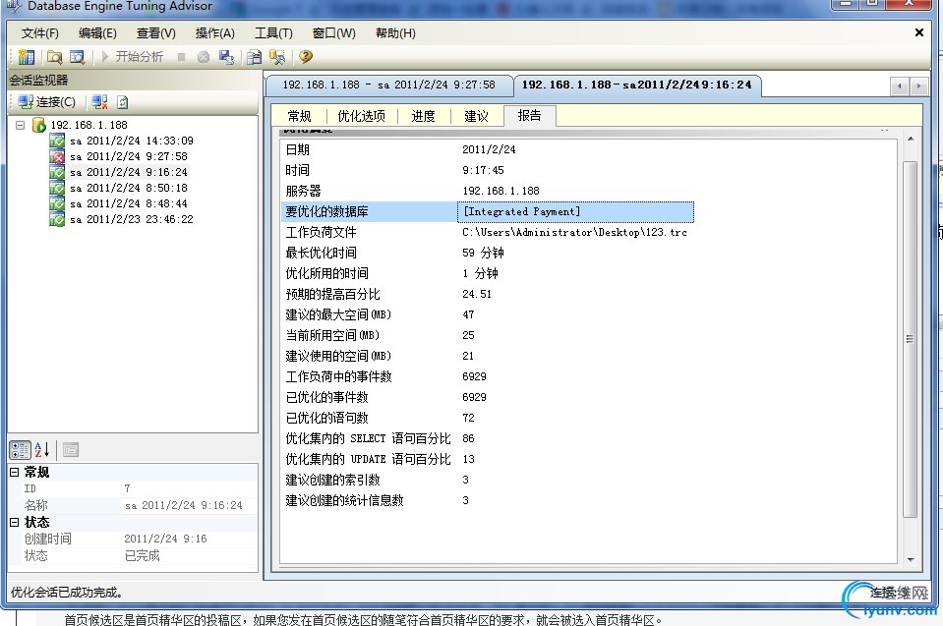Screen dimensions: 943x626
Task: Click the icon of session 14:33:09
Action: point(57,142)
